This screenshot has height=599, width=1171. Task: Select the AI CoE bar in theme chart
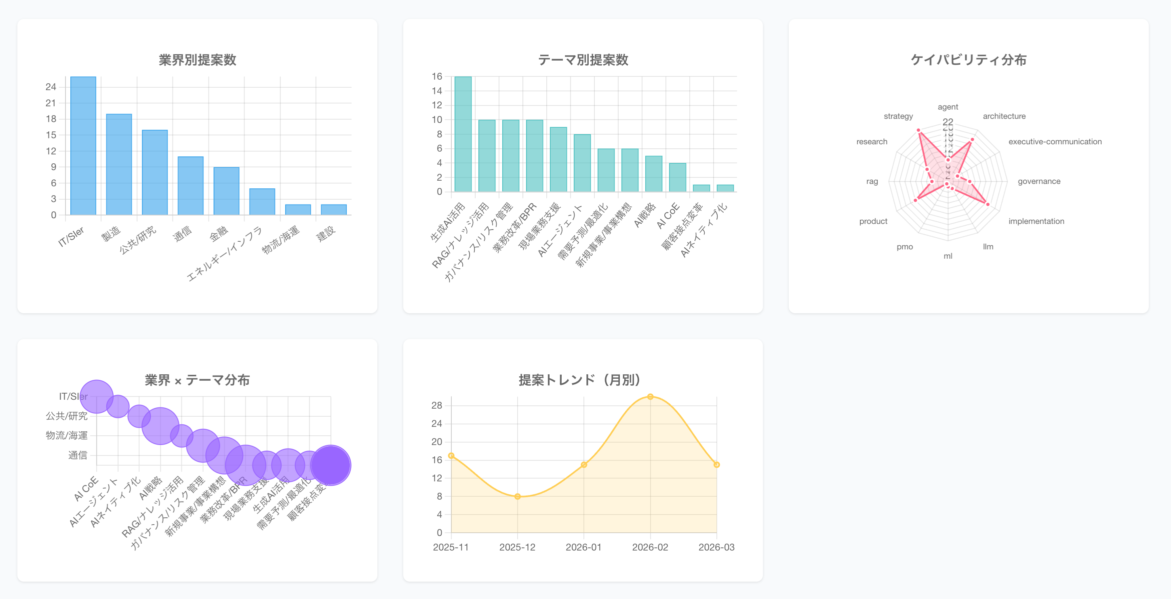677,177
